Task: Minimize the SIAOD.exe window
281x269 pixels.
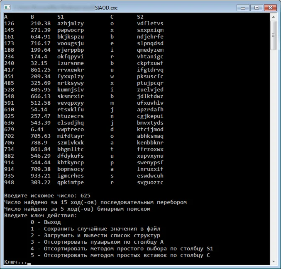Action: [x=243, y=8]
